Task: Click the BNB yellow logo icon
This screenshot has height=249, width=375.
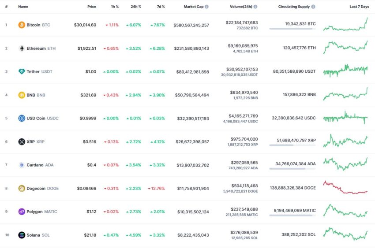Action: tap(22, 95)
